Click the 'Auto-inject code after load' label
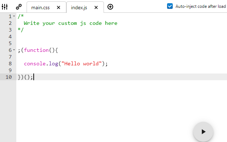Screen dimensions: 227x142 tap(200, 6)
